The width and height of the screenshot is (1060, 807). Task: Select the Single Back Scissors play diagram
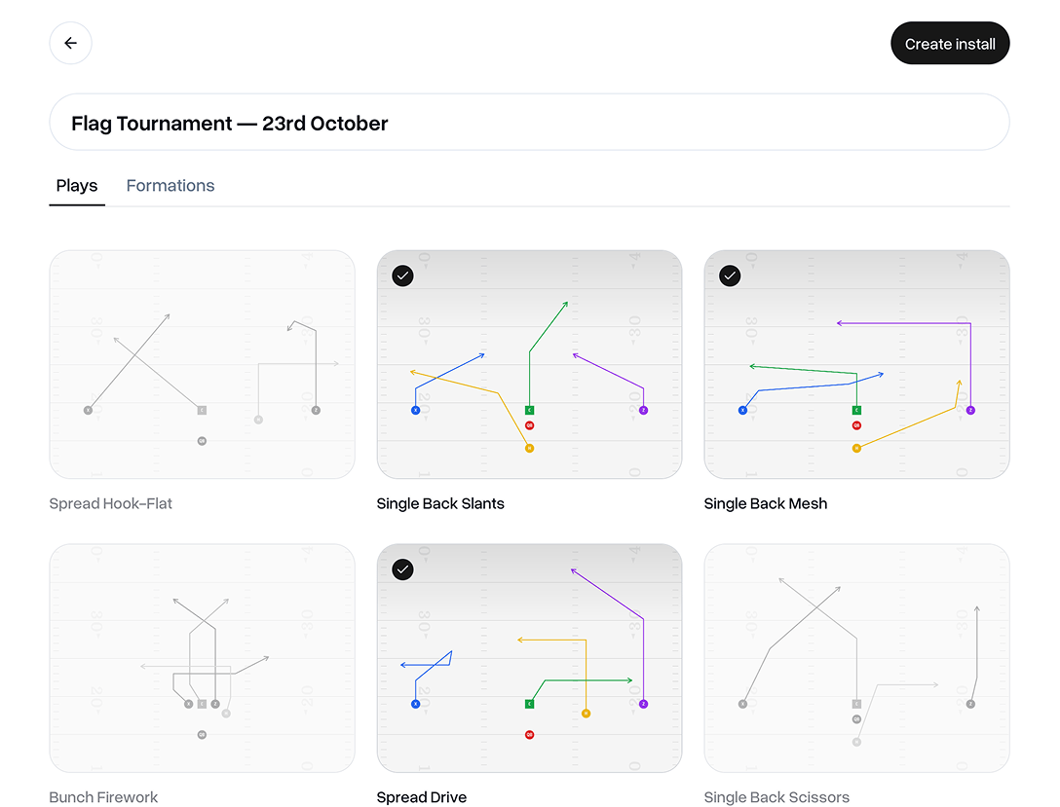point(856,658)
